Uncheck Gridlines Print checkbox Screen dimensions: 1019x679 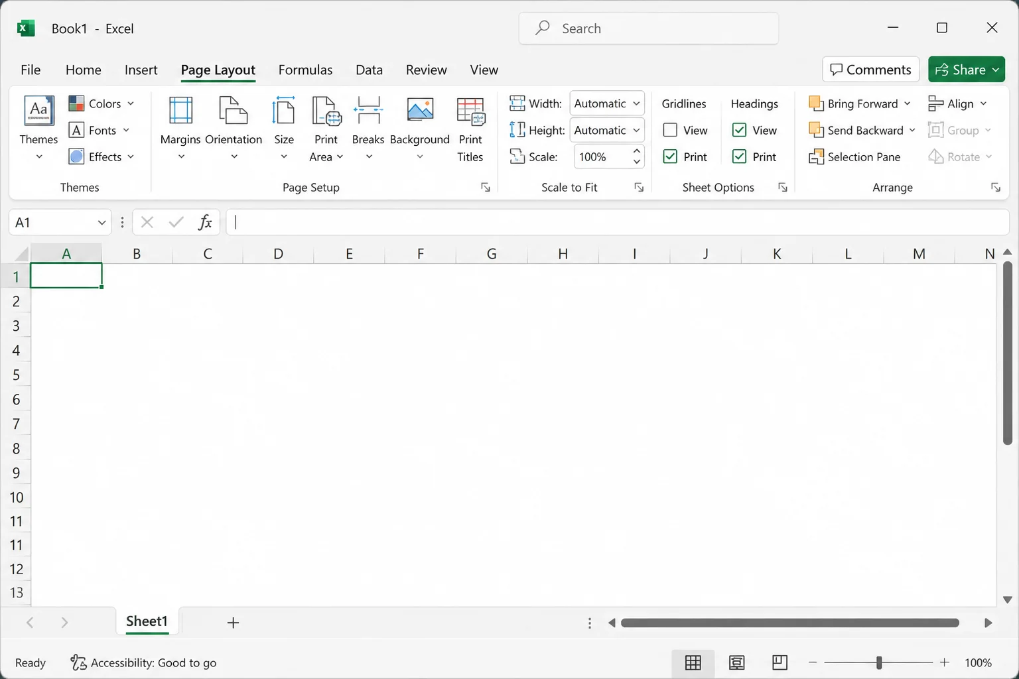coord(670,156)
